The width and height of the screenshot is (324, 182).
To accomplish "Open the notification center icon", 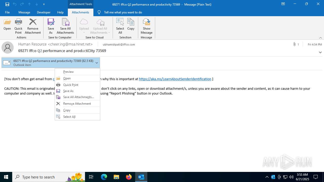I will tap(316, 177).
